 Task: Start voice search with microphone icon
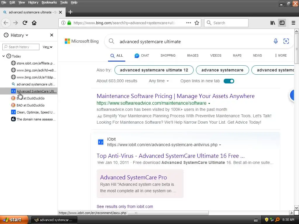(276, 41)
